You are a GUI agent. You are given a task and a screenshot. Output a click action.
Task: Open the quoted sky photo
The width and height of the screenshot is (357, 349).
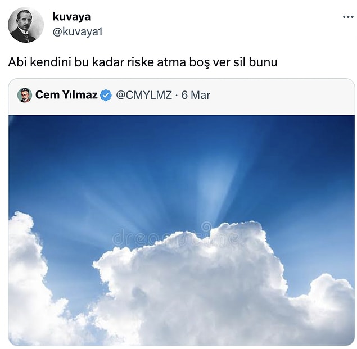182,230
